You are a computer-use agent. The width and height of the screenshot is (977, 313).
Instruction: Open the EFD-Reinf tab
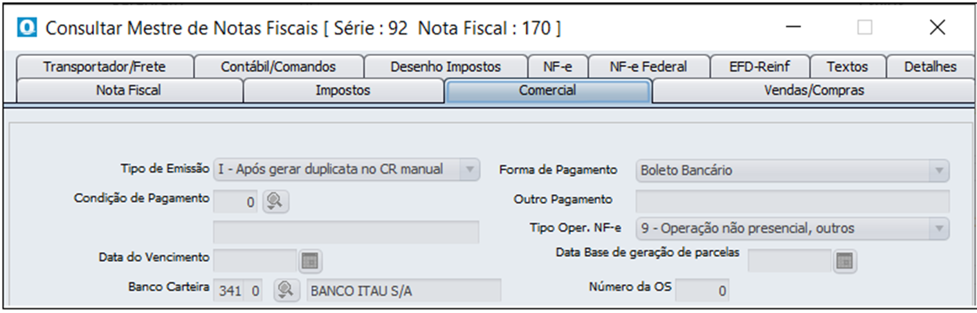coord(759,67)
